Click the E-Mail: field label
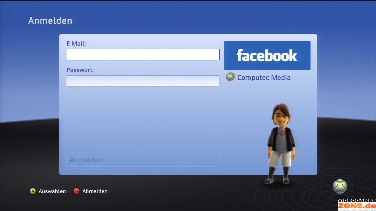This screenshot has height=211, width=376. click(76, 44)
